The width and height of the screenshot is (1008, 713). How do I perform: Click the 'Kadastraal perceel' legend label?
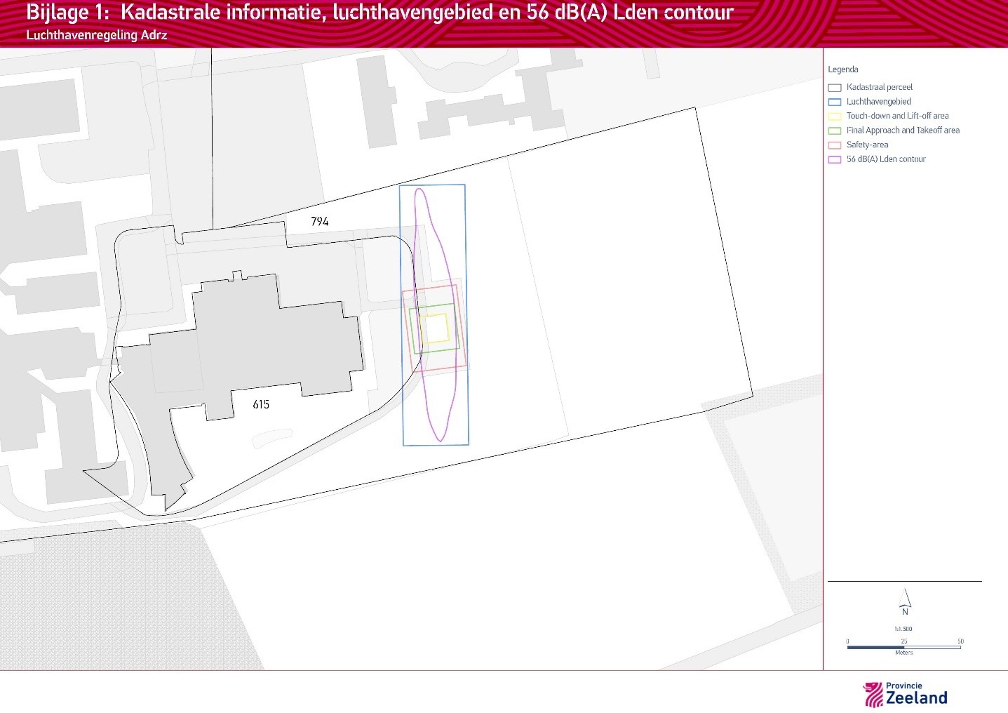tap(879, 87)
